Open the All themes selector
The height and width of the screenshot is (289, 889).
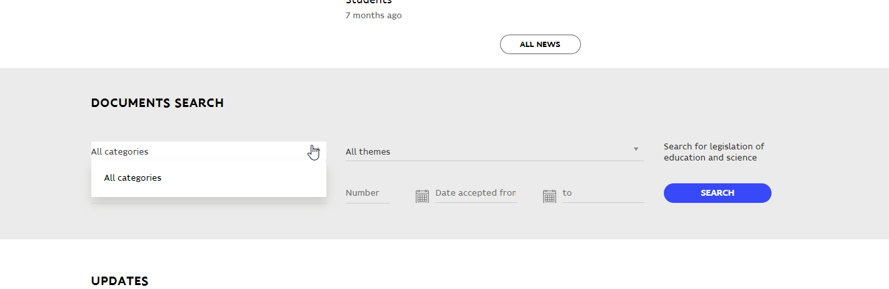[x=490, y=151]
